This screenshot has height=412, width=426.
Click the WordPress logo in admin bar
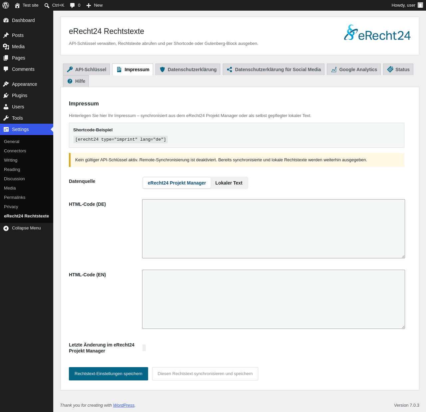point(6,5)
